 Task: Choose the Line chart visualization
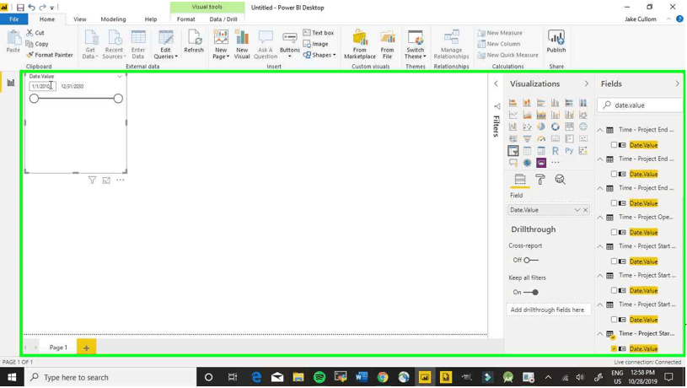[x=513, y=115]
